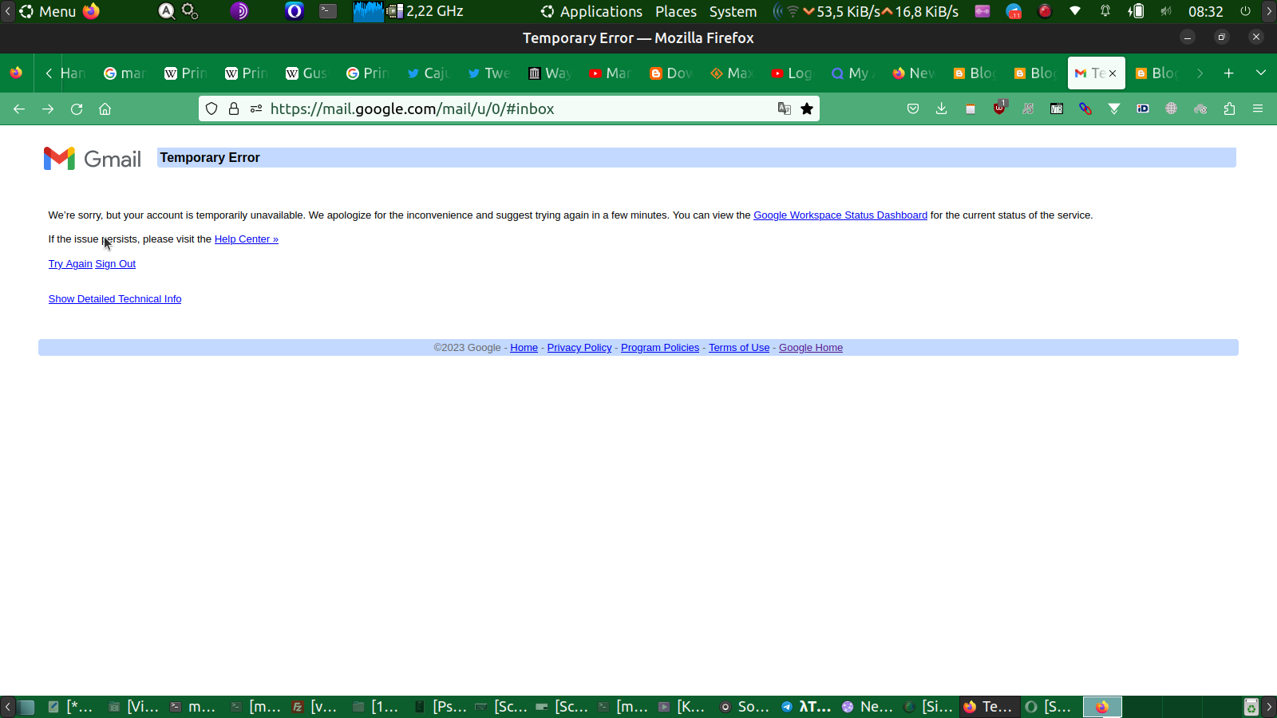
Task: Click Show Detailed Technical Info link
Action: [x=115, y=299]
